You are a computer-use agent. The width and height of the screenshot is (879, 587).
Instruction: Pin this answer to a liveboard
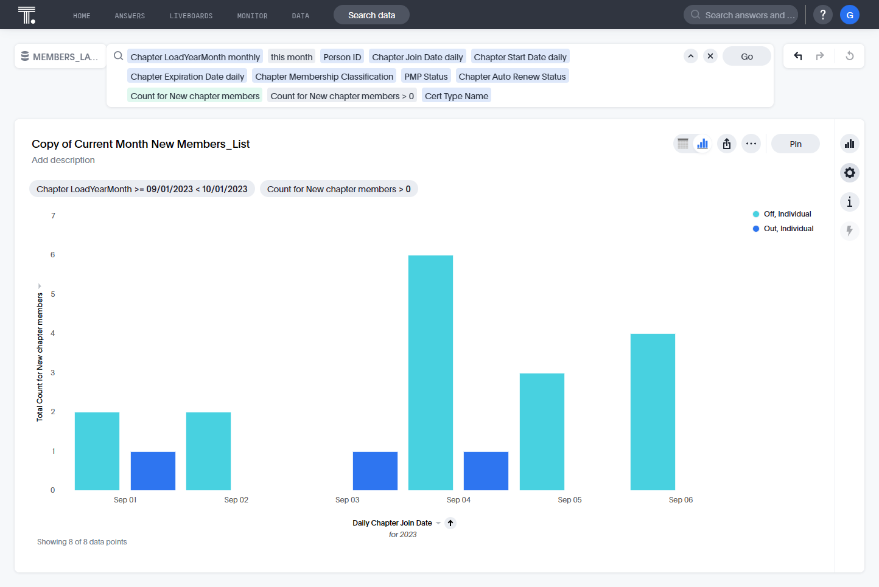point(796,144)
